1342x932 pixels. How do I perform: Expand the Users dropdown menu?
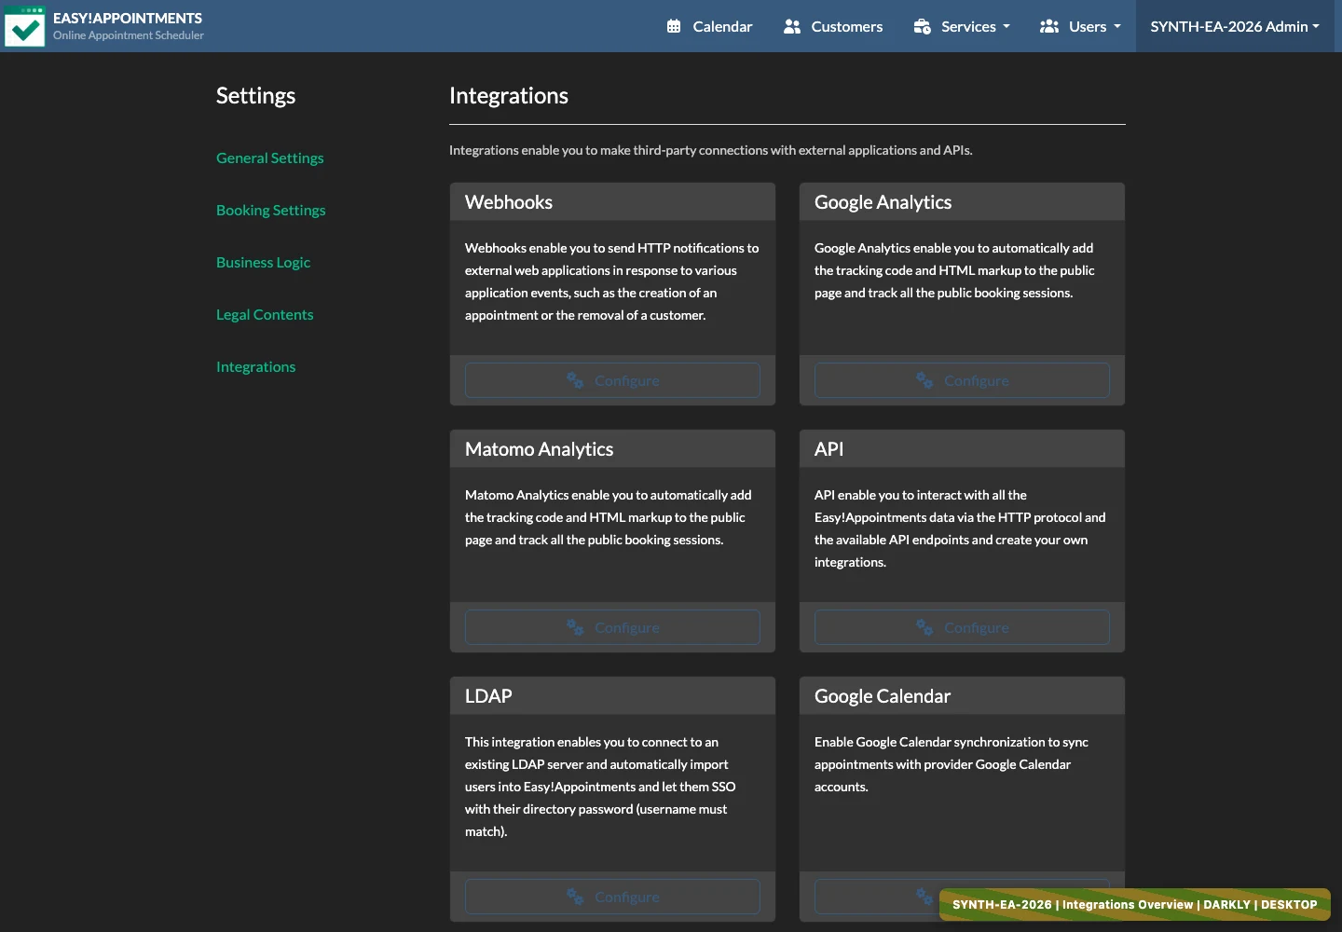(x=1080, y=26)
